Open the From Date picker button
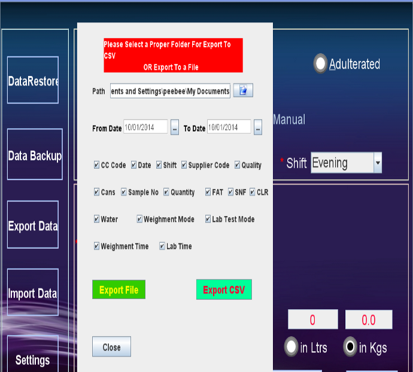This screenshot has height=372, width=413. pos(175,128)
